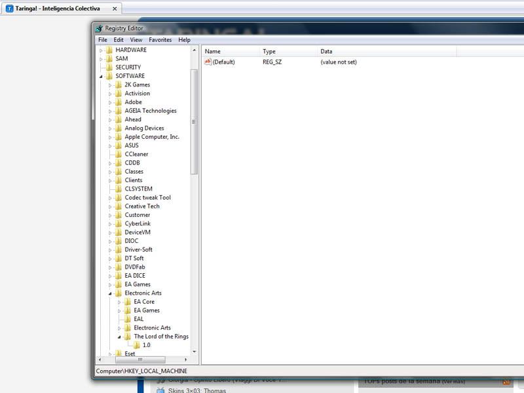
Task: Collapse the top-level Electronic Arts key
Action: (x=110, y=293)
